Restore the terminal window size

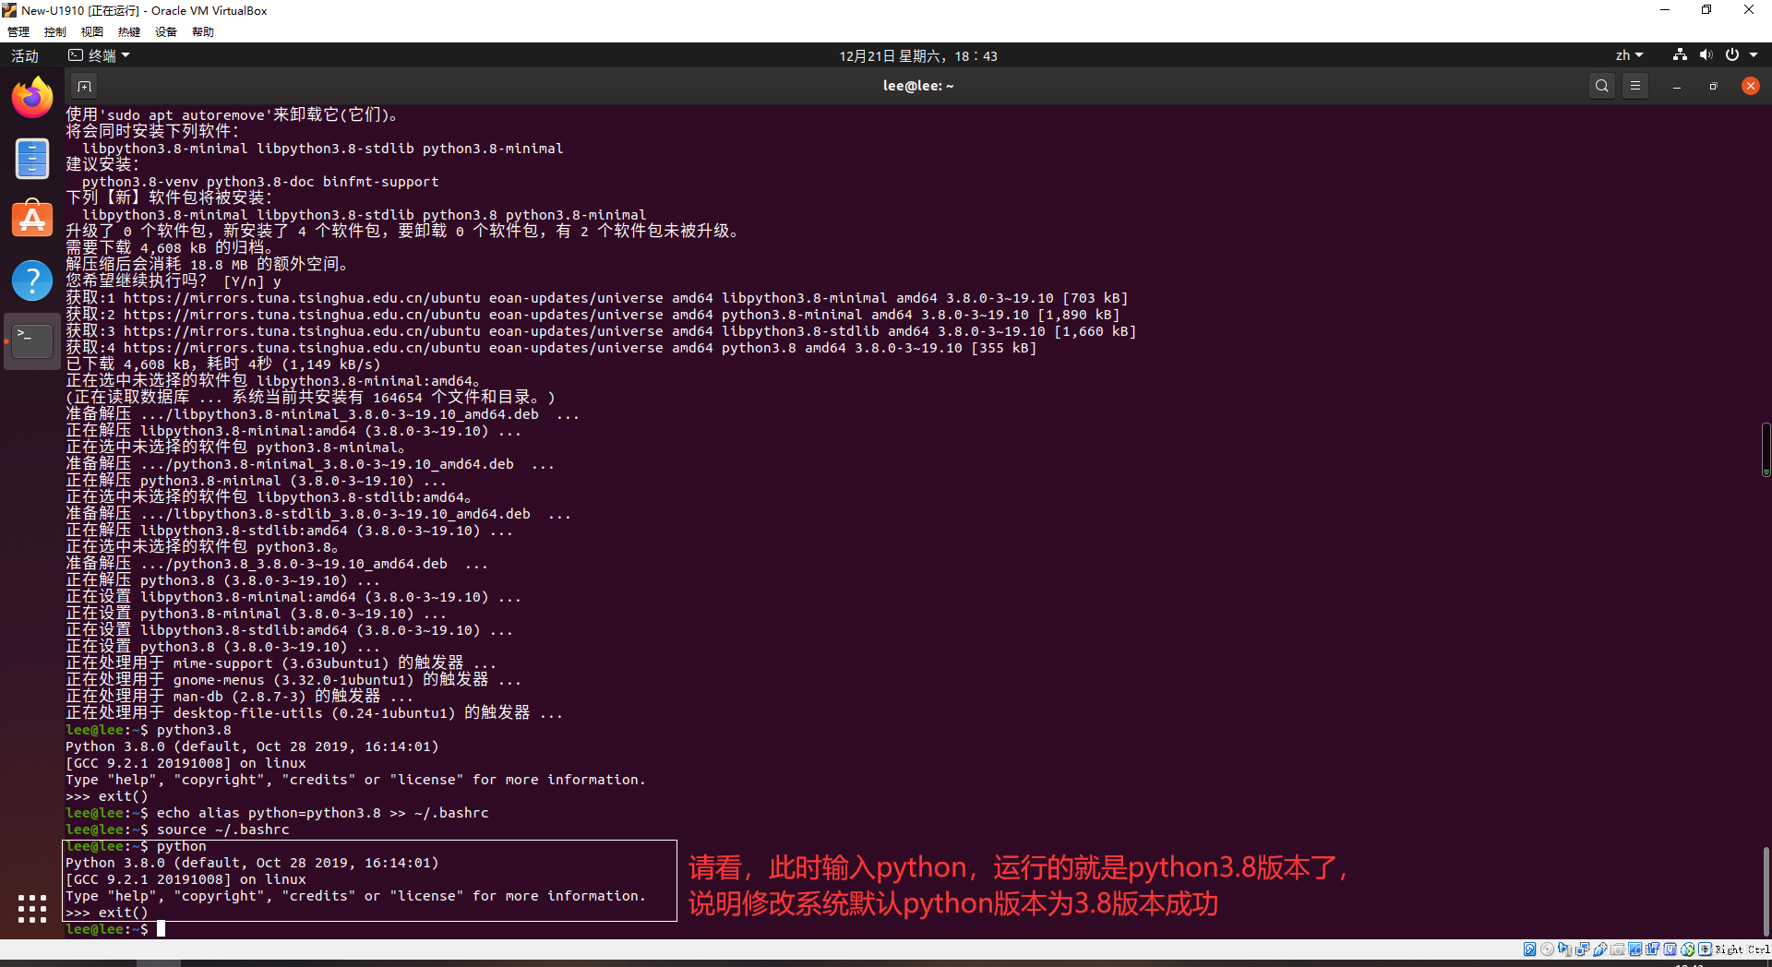pyautogui.click(x=1714, y=86)
